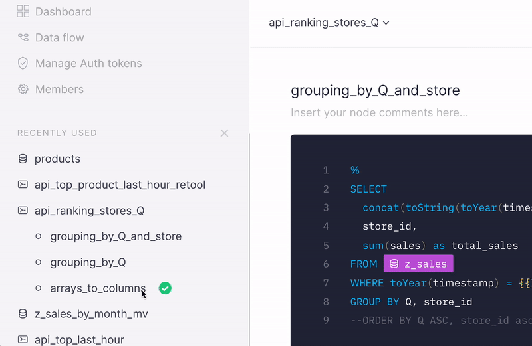Open the api_top_last_hour pipe
This screenshot has height=346, width=532.
coord(79,339)
